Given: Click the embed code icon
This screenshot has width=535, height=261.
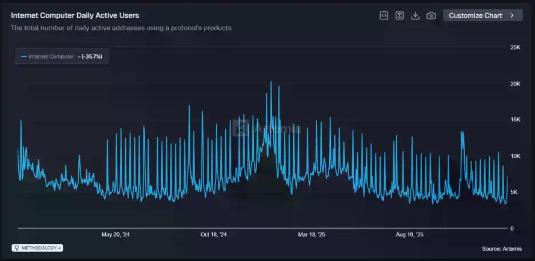Looking at the screenshot, I should [x=384, y=15].
